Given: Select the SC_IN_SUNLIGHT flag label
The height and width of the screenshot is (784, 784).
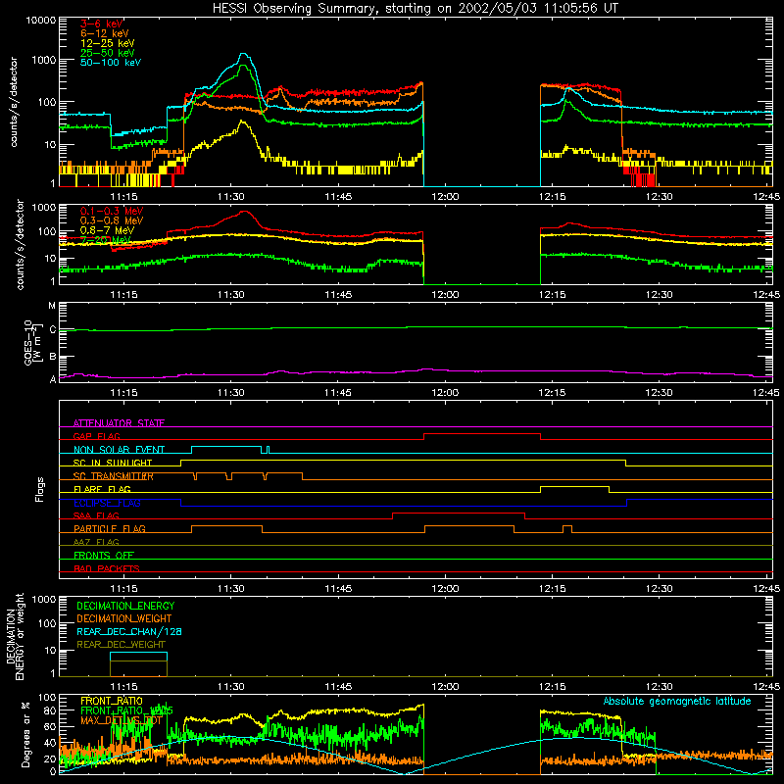Looking at the screenshot, I should [x=113, y=463].
